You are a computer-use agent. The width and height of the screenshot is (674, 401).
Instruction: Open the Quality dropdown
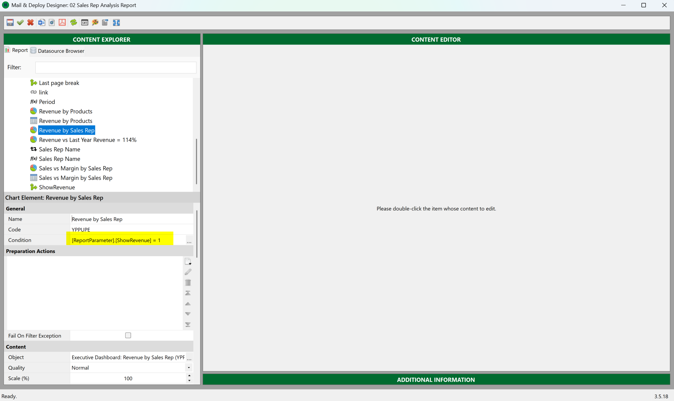(x=189, y=368)
